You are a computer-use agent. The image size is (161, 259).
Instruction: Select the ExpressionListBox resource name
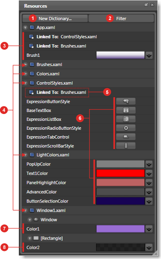pos(44,119)
